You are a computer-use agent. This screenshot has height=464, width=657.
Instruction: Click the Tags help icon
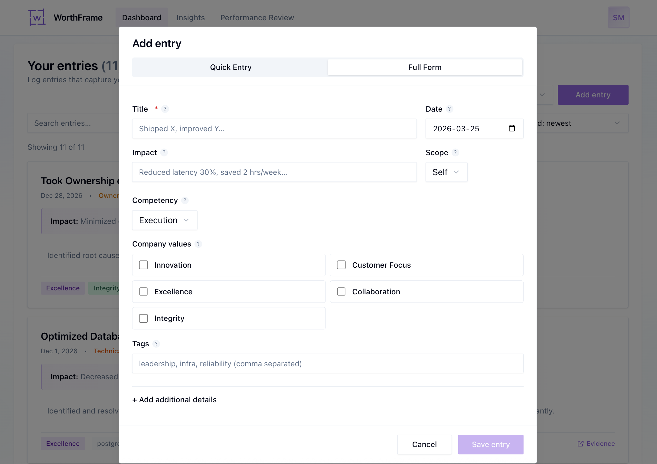click(156, 344)
